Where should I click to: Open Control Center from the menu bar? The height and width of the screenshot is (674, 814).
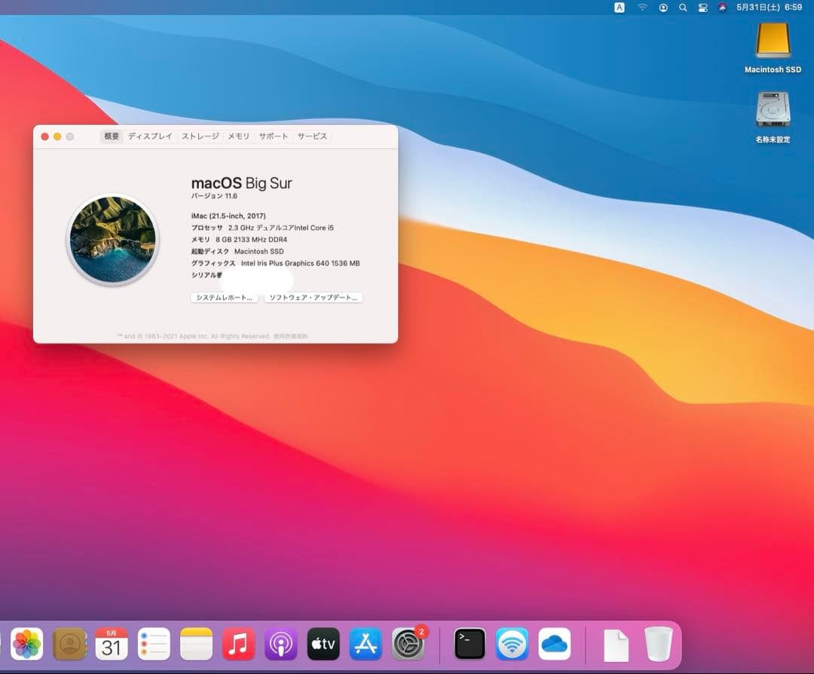(702, 8)
